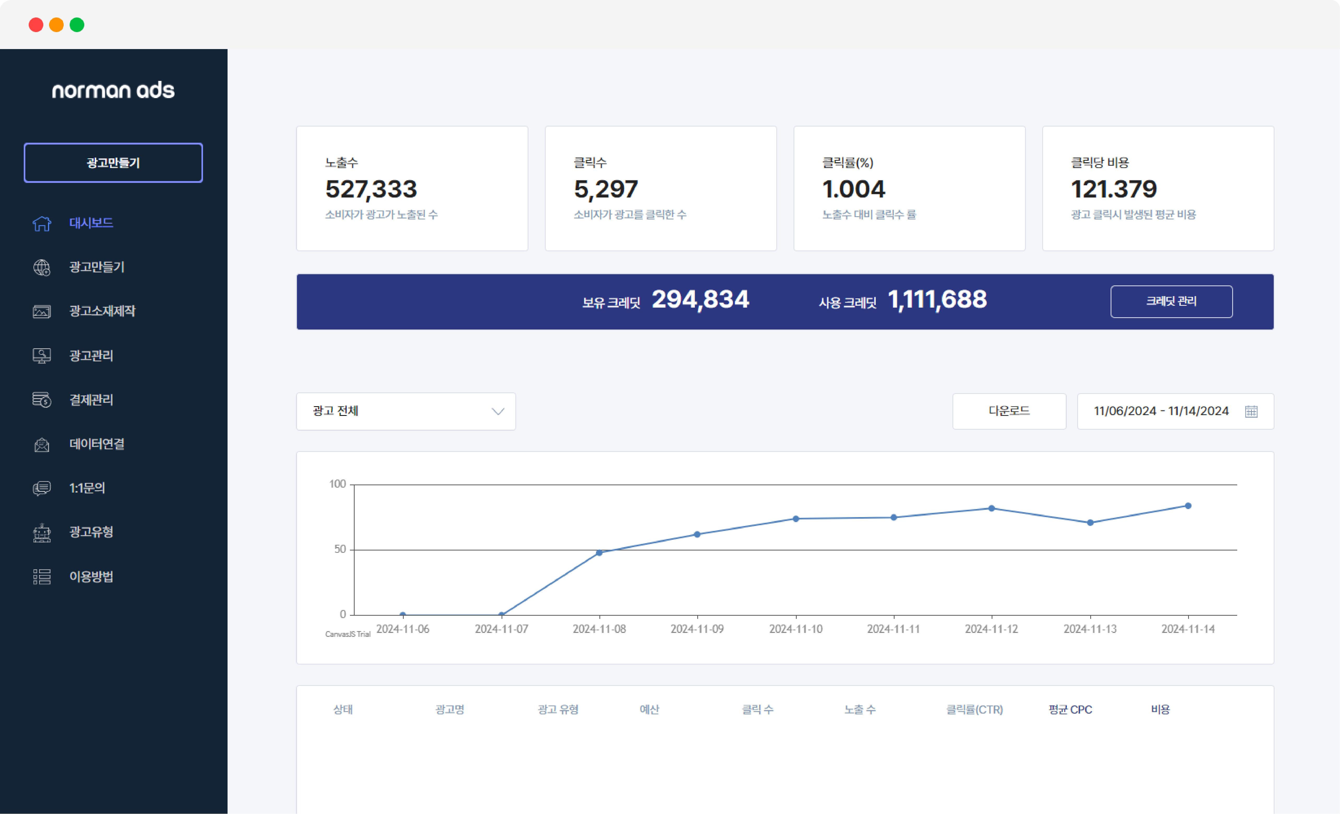Open the 결제관리 menu item

[91, 400]
